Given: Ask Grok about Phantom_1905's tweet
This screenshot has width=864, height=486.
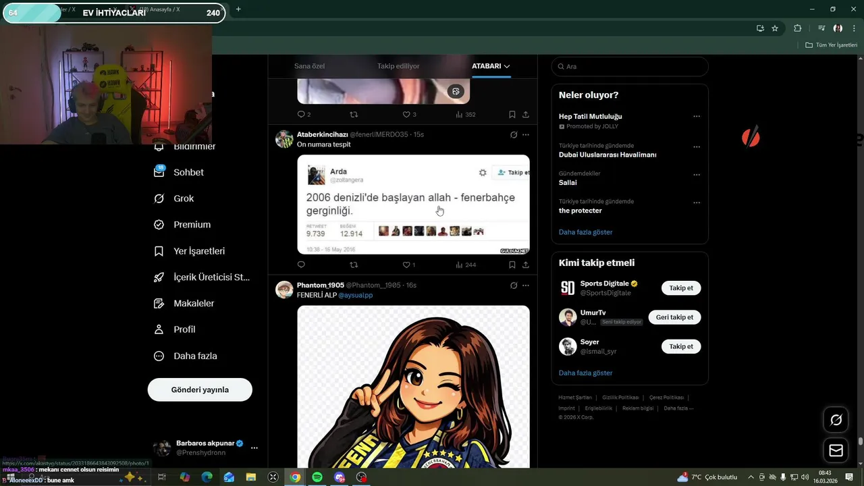Looking at the screenshot, I should pos(514,286).
